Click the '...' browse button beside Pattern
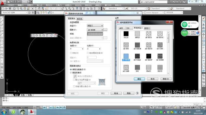The image size is (206, 115). tap(105, 30)
